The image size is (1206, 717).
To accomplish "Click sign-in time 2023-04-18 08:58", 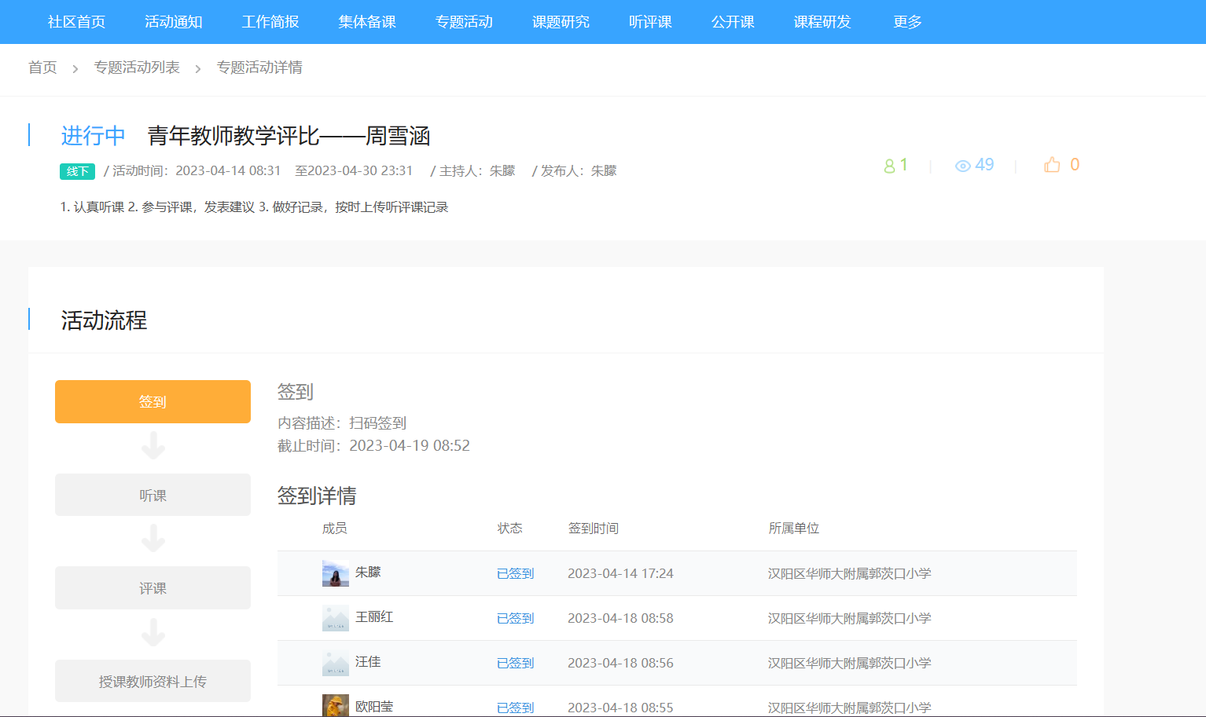I will click(620, 619).
